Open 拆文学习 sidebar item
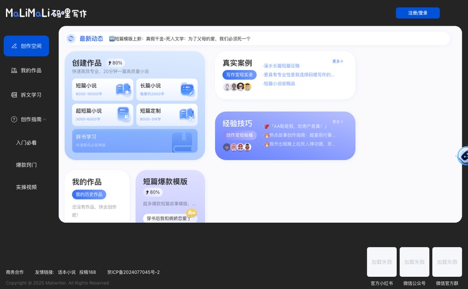 [26, 95]
